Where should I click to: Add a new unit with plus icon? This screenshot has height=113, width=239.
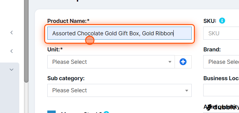pos(183,62)
